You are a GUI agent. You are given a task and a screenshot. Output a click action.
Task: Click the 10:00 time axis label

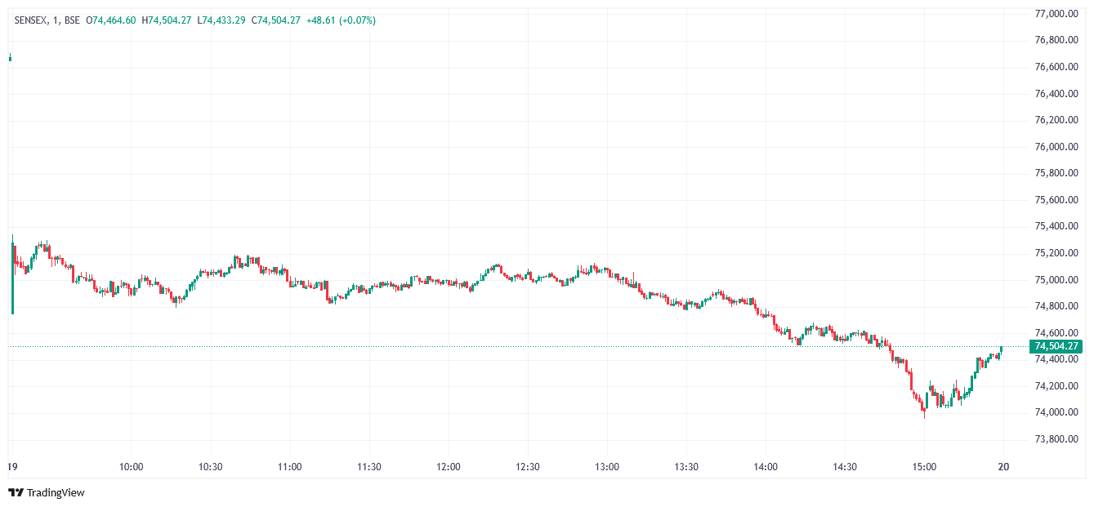pos(132,467)
